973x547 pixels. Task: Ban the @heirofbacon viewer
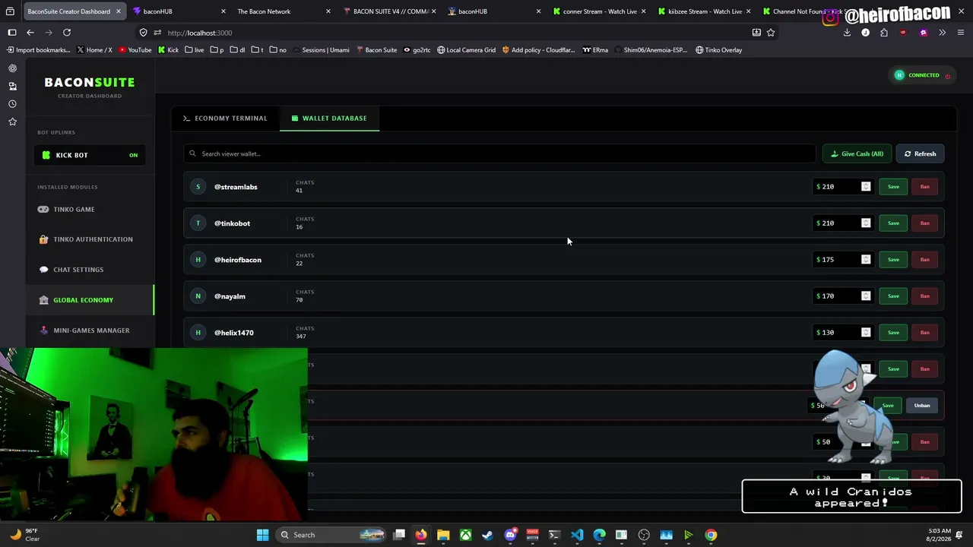click(924, 260)
